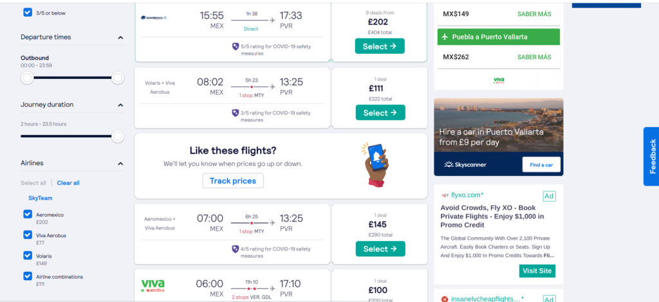659x302 pixels.
Task: Click COVID-19 shield icon on £145 flight
Action: 236,249
